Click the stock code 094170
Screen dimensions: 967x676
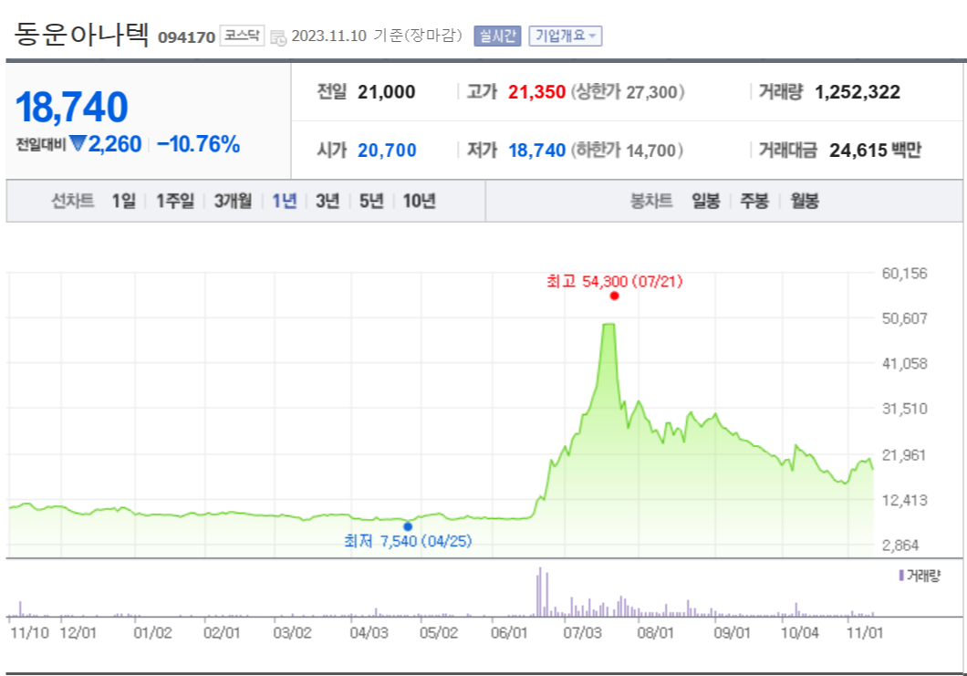[x=186, y=37]
